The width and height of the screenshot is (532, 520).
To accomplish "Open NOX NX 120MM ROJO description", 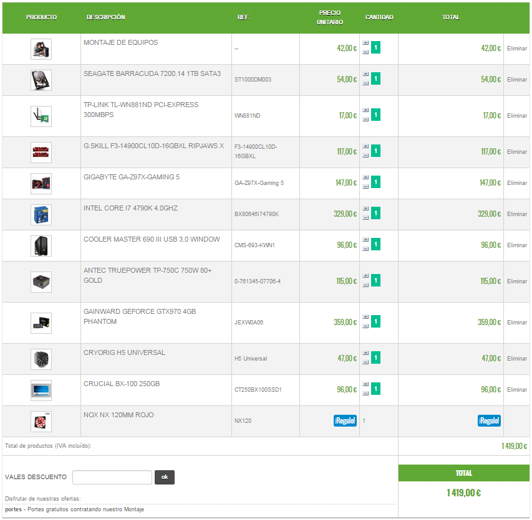I will click(118, 415).
